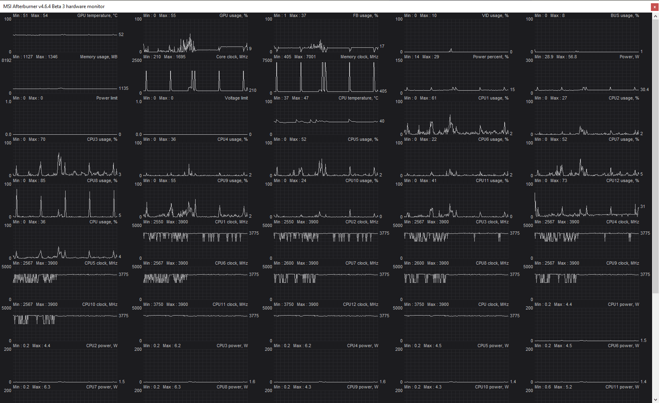
Task: Click the scrollbar up arrow
Action: [x=655, y=16]
